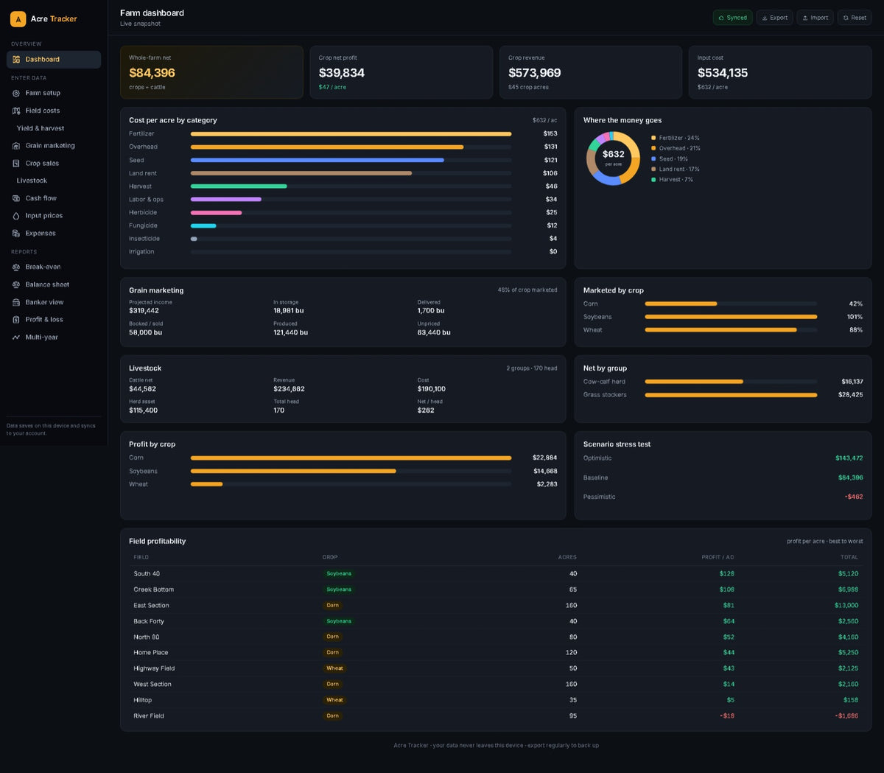The height and width of the screenshot is (773, 884).
Task: Click the Grain marketing icon
Action: [16, 146]
